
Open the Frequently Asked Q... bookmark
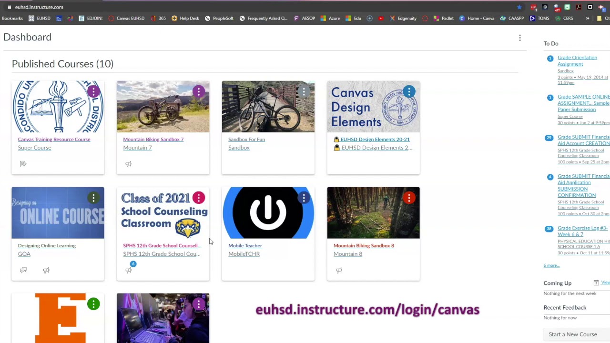tap(264, 18)
